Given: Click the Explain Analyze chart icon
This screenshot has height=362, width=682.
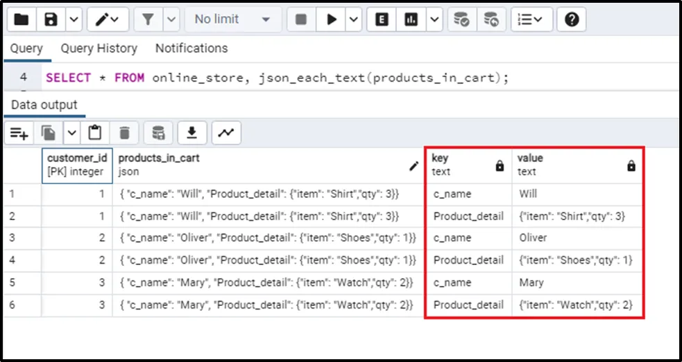Looking at the screenshot, I should (x=411, y=19).
